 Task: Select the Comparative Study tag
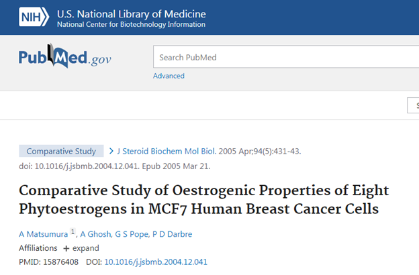(61, 151)
